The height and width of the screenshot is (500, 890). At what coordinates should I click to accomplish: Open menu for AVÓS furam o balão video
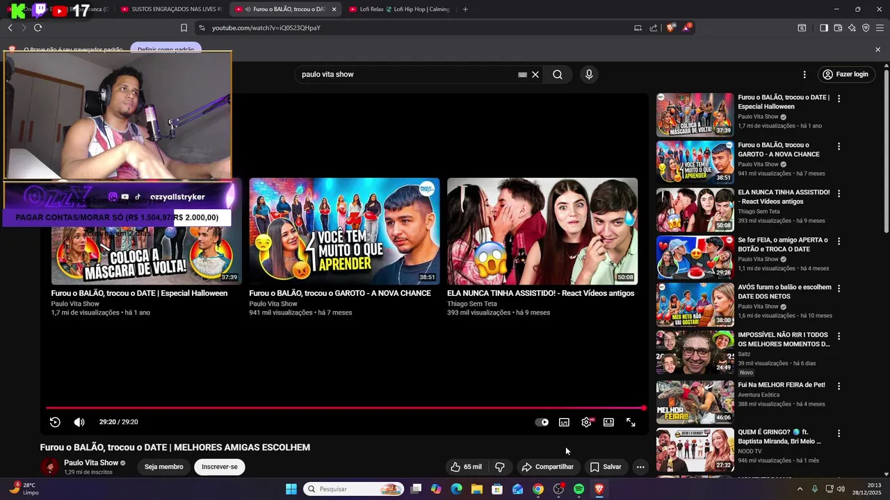[839, 288]
